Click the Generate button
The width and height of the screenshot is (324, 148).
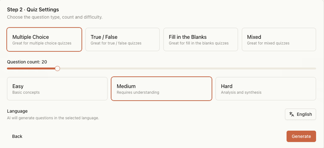[301, 136]
